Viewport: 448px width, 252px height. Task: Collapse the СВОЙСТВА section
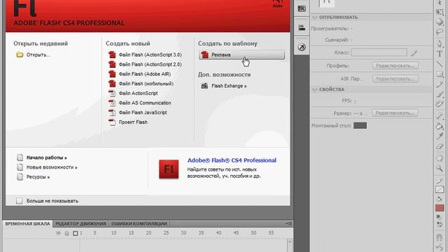pos(315,90)
